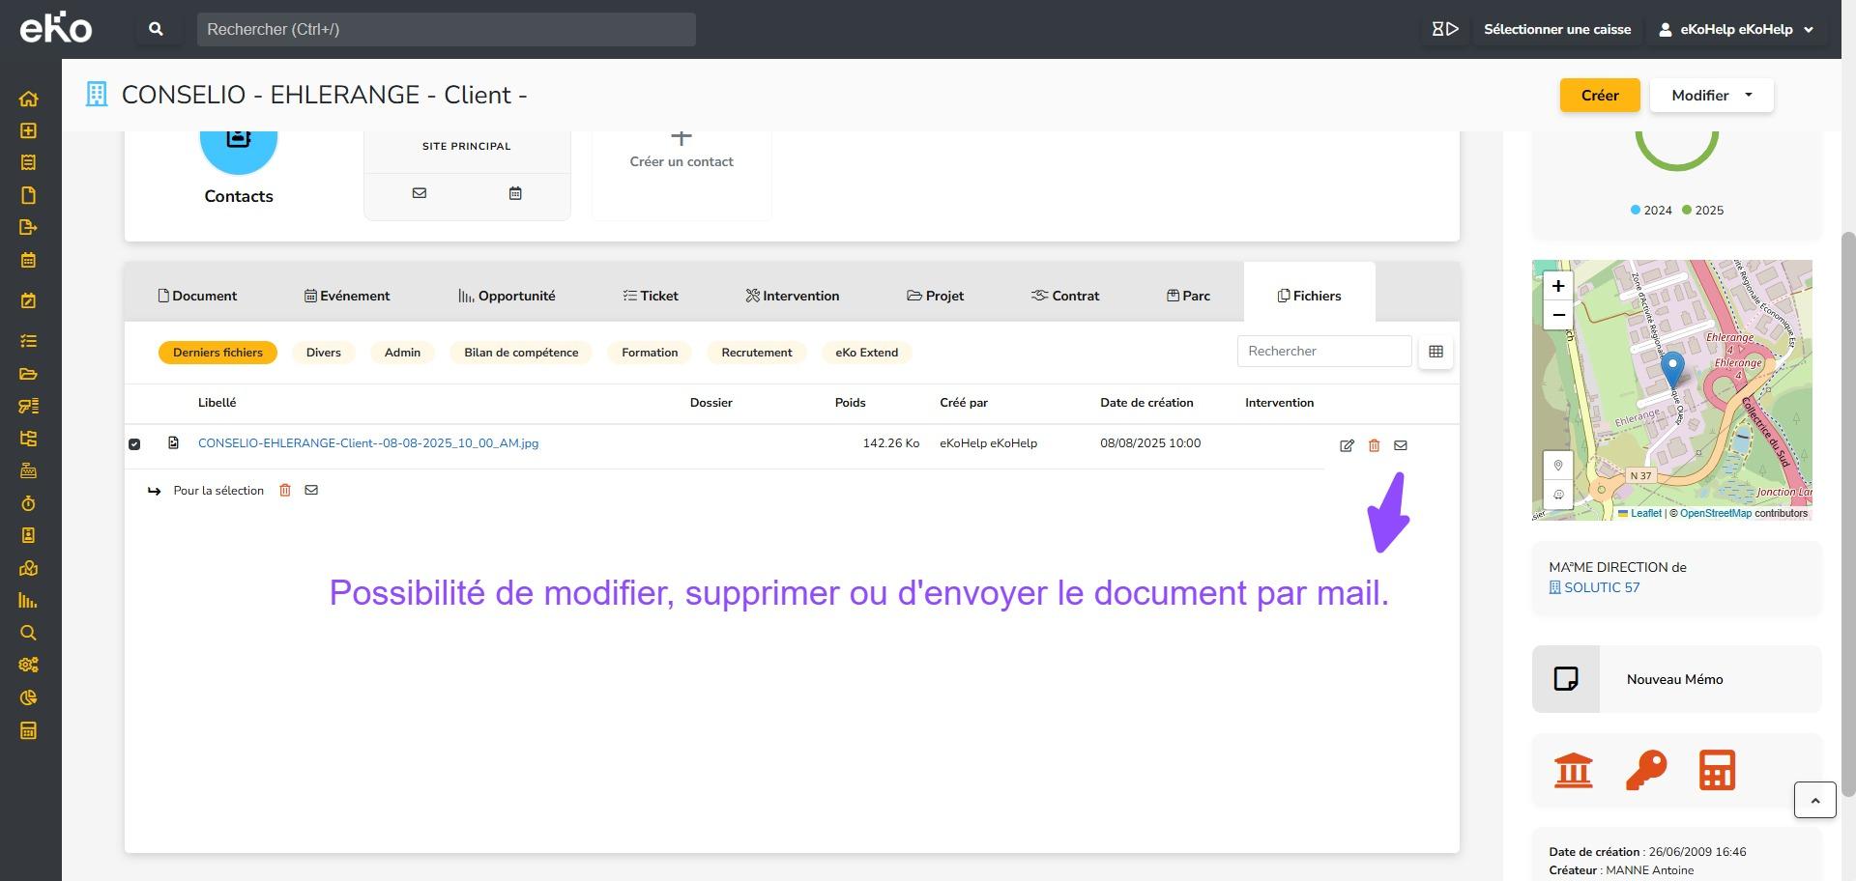Click the Rechercher files search field
Screen dimensions: 1856x881
click(x=1323, y=352)
